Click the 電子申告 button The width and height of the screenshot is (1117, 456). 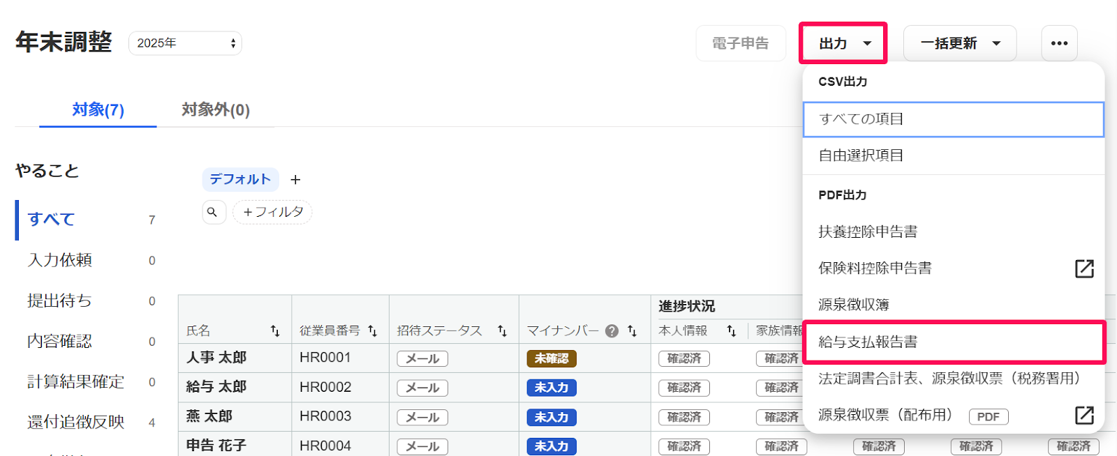click(741, 43)
